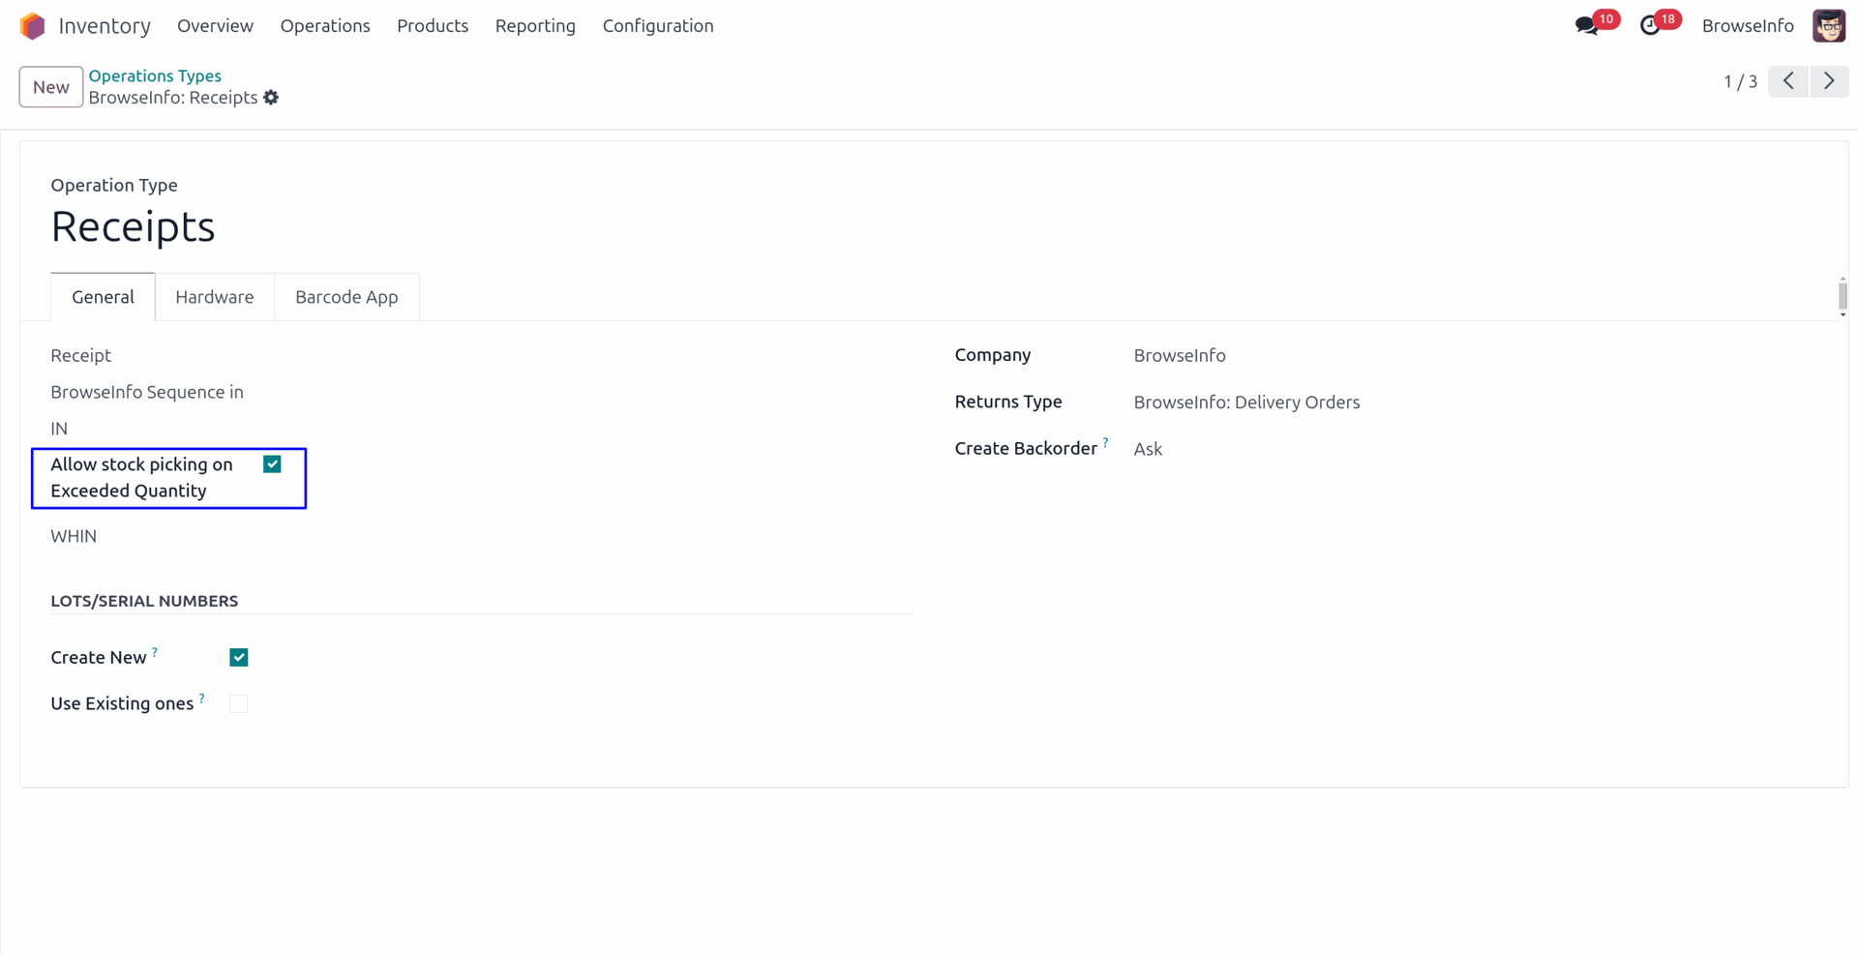
Task: Switch to the Barcode App tab
Action: [x=346, y=297]
